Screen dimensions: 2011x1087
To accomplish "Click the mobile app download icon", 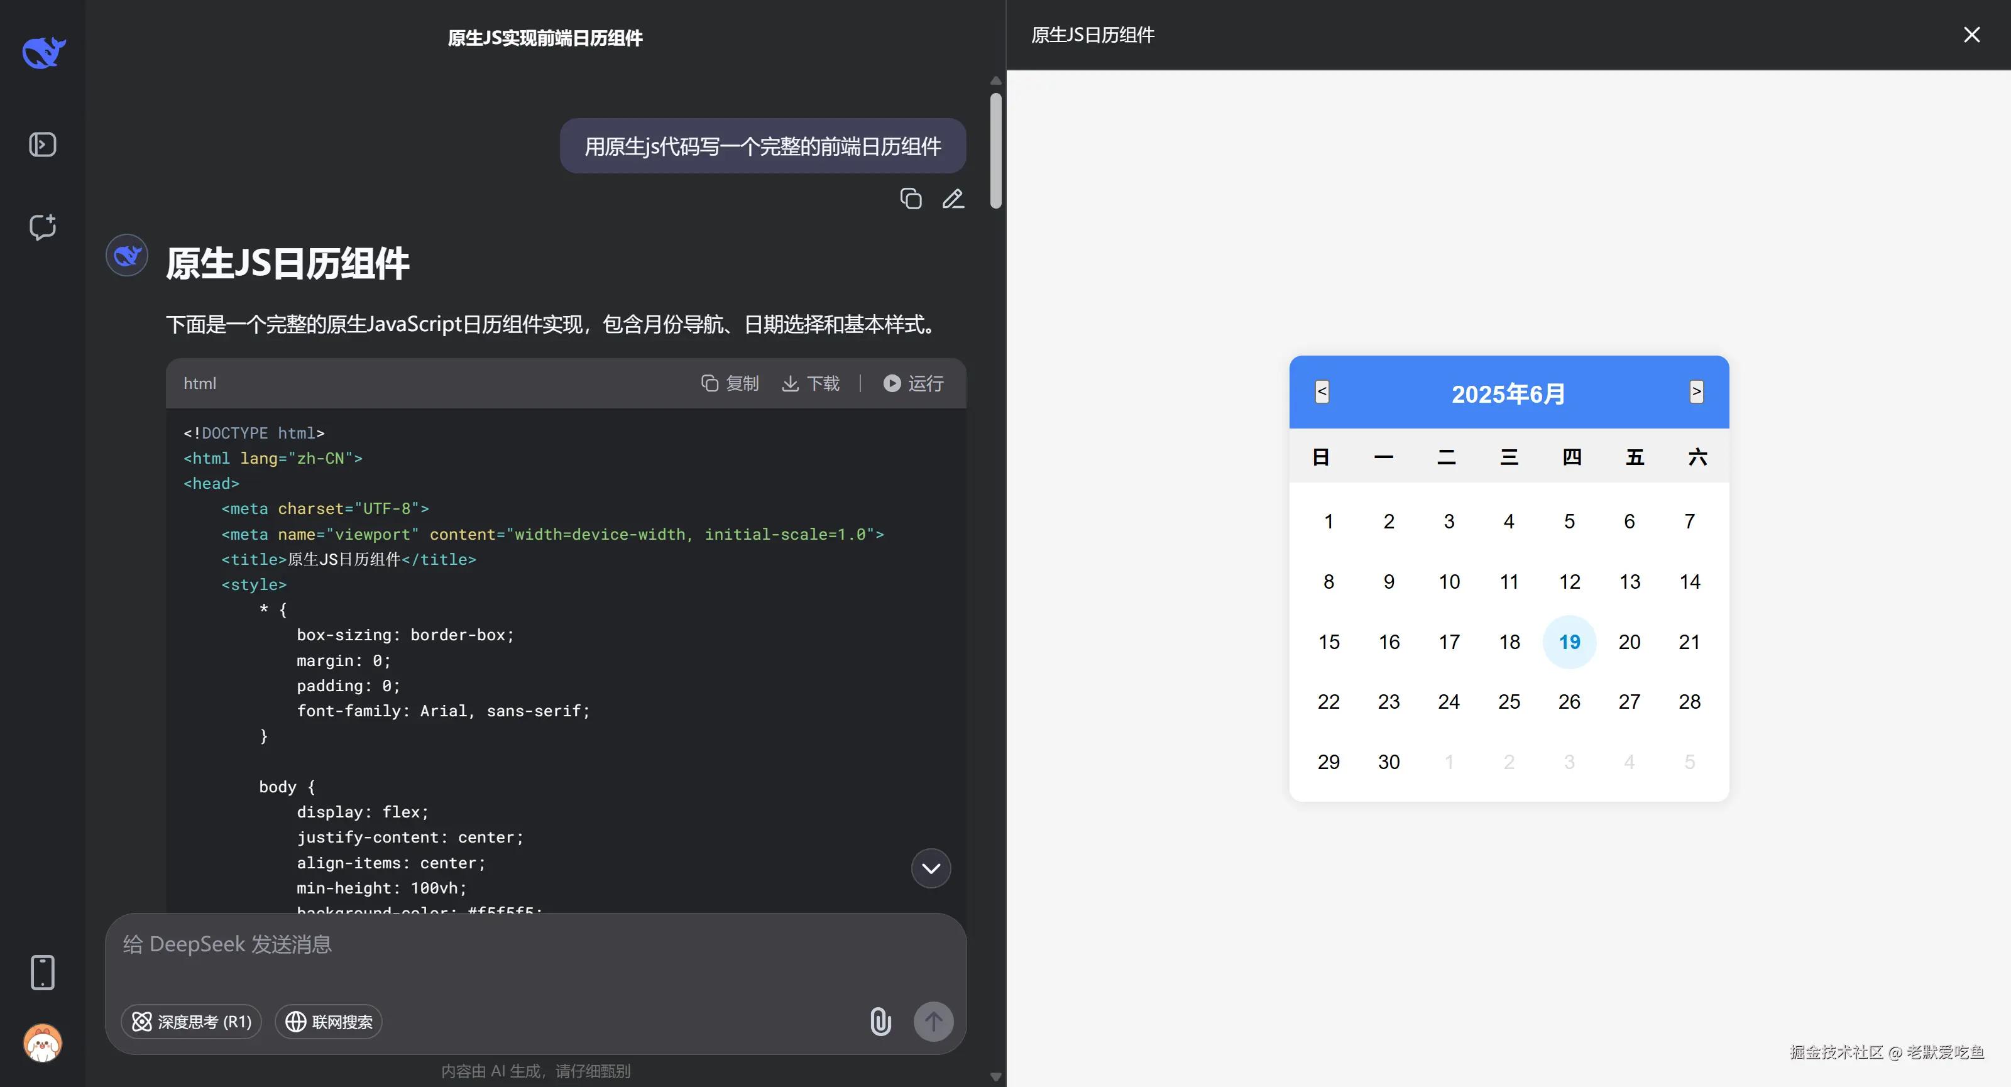I will [42, 972].
